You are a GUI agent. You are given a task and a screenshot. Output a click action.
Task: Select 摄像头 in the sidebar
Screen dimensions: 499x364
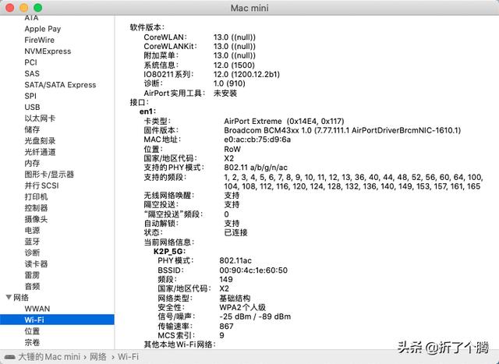point(37,219)
